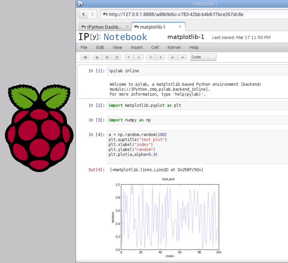Switch to the IPython Dashboard tab
The image size is (288, 263).
[x=105, y=27]
